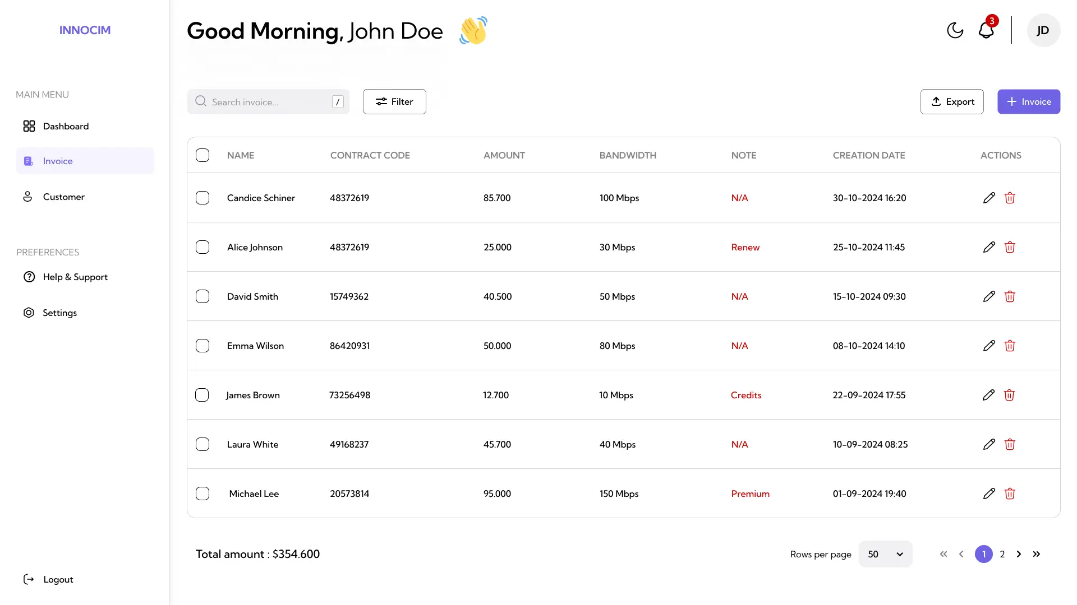Delete Alice Johnson invoice with trash icon

coord(1010,247)
